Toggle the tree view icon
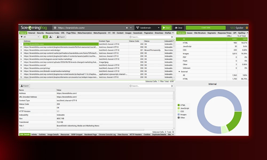 point(50,37)
